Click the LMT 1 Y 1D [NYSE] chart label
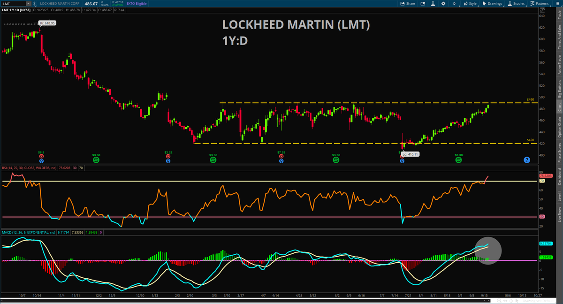 pyautogui.click(x=15, y=10)
